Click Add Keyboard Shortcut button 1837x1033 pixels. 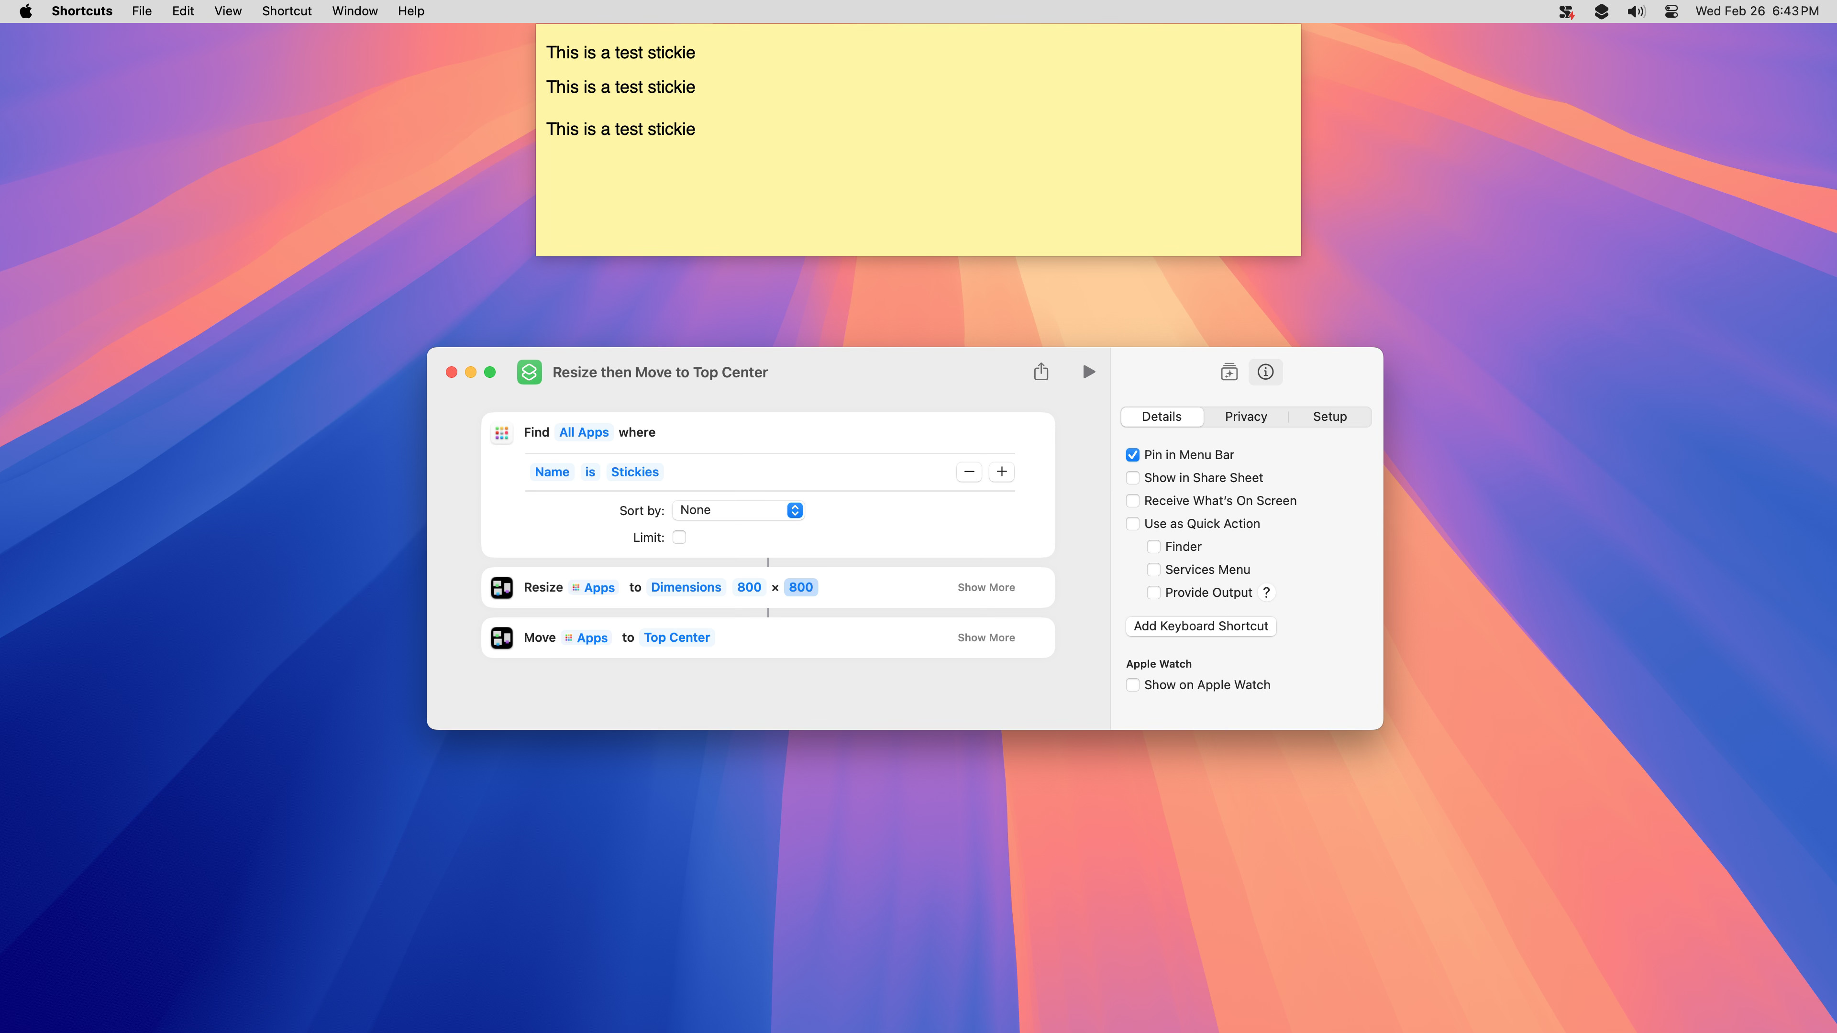1201,626
